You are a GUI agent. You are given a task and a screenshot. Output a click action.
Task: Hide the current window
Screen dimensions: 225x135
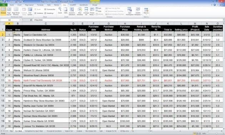(x=99, y=11)
